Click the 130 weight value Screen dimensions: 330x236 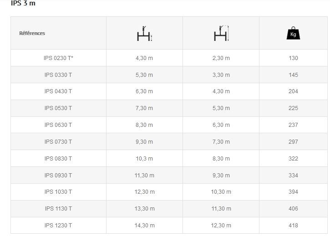click(293, 58)
